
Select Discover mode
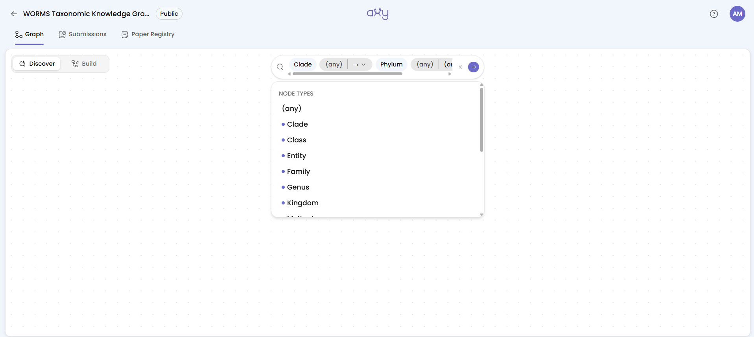[37, 64]
